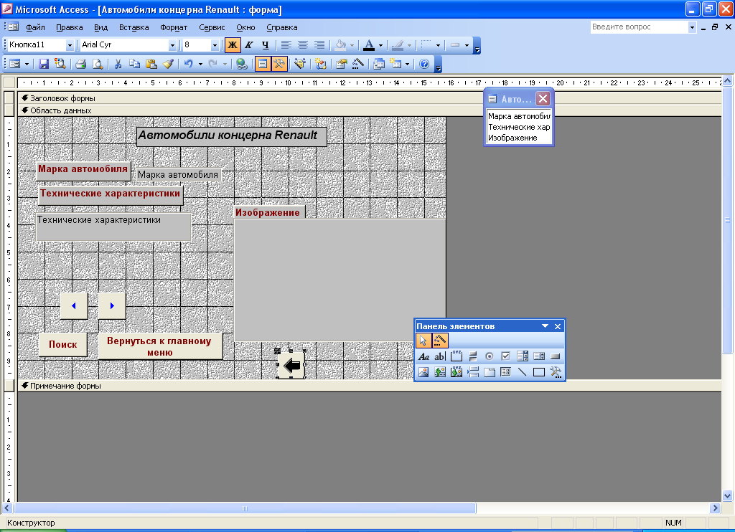Open the font size dropdown showing 8
Viewport: 735px width, 532px height.
coord(215,45)
